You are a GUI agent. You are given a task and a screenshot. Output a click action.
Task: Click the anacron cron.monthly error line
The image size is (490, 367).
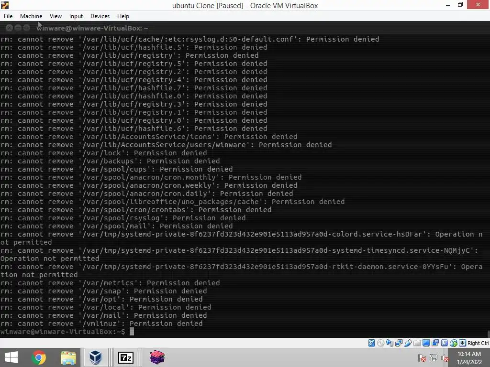[151, 177]
